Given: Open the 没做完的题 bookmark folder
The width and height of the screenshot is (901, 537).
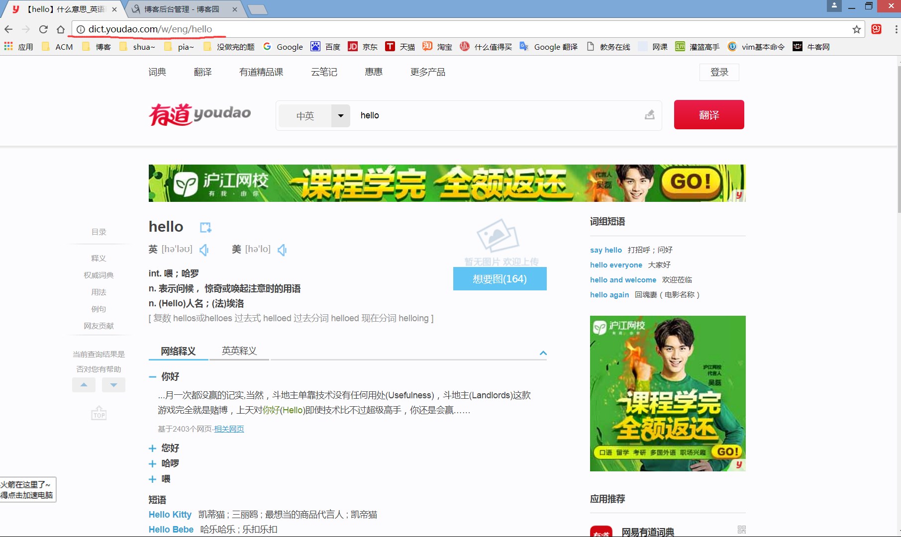Looking at the screenshot, I should tap(229, 47).
